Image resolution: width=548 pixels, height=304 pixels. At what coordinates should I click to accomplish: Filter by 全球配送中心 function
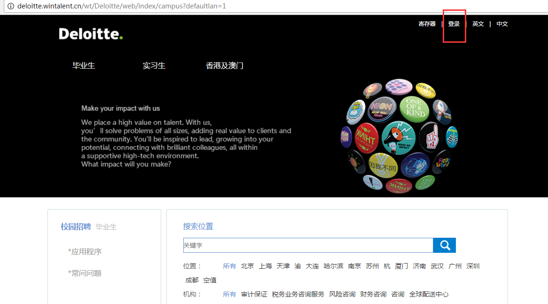429,294
